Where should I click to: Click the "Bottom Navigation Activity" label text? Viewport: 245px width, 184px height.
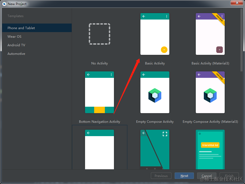tap(99, 122)
